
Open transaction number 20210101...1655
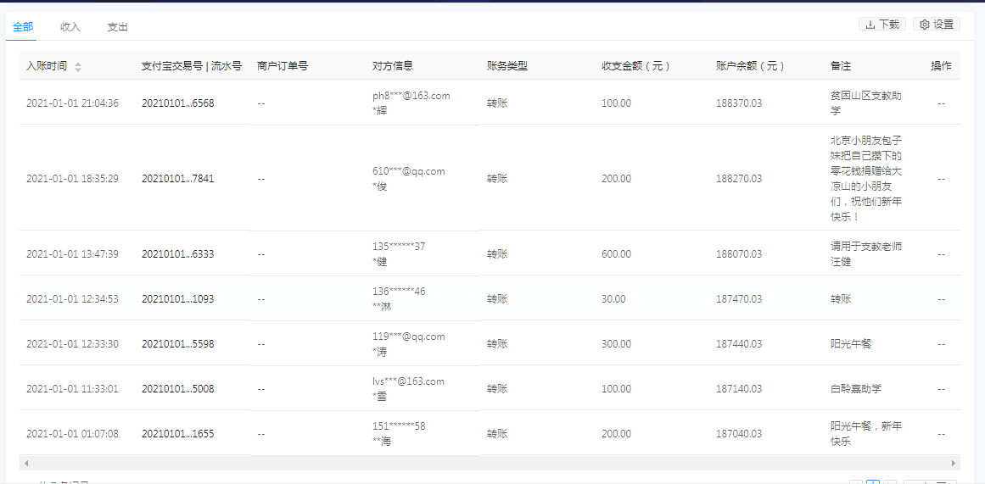[178, 434]
